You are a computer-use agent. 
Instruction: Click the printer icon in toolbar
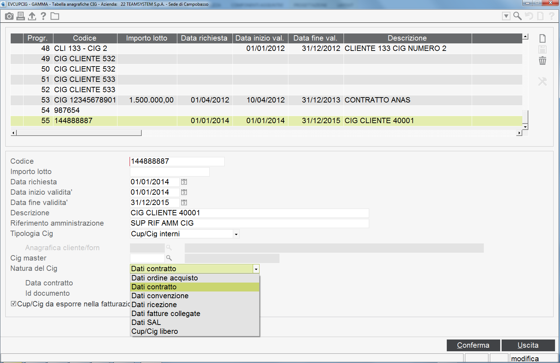coord(21,16)
